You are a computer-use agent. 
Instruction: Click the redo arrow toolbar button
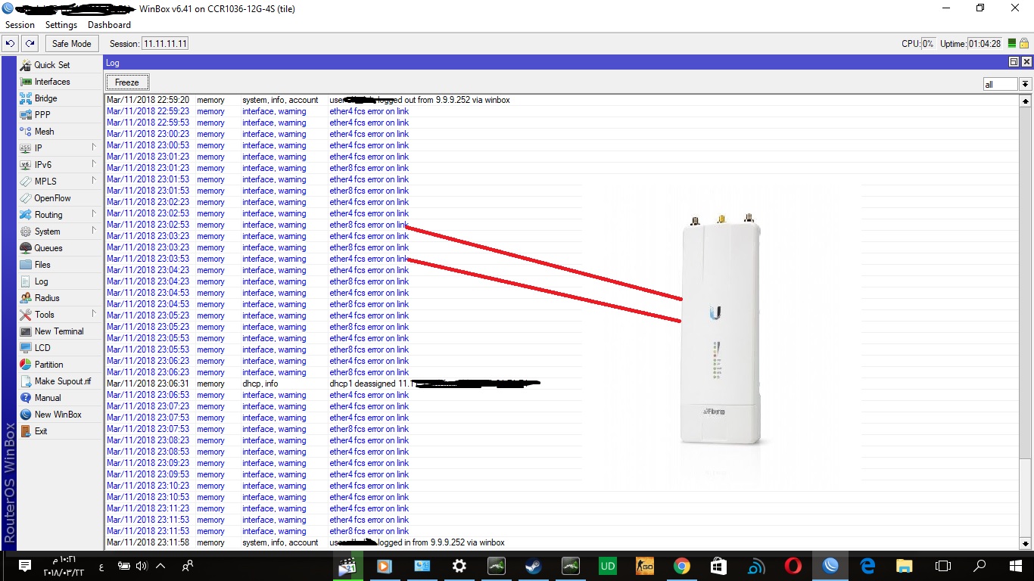(30, 44)
